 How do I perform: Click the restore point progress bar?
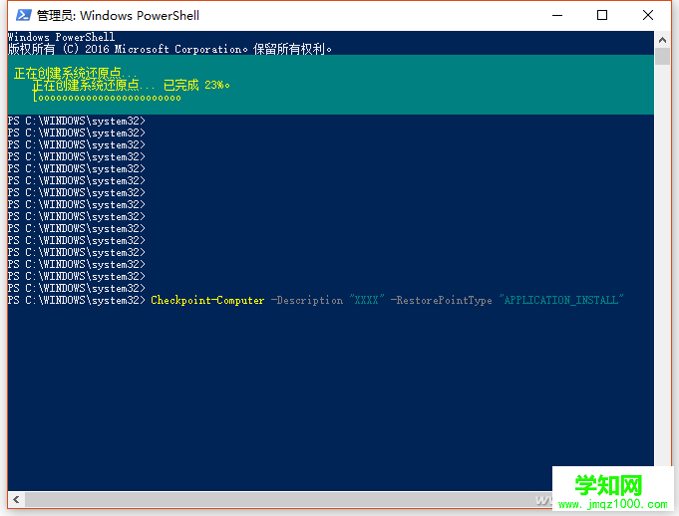point(107,98)
